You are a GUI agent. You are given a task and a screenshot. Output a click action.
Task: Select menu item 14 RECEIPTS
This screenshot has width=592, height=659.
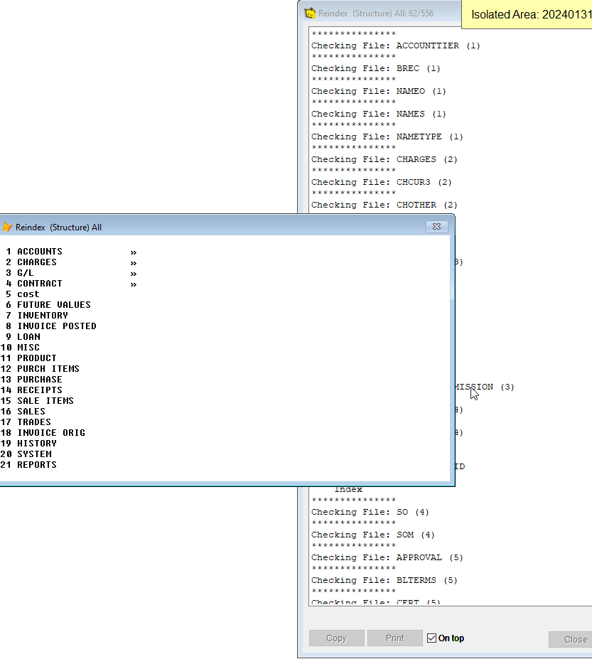31,390
